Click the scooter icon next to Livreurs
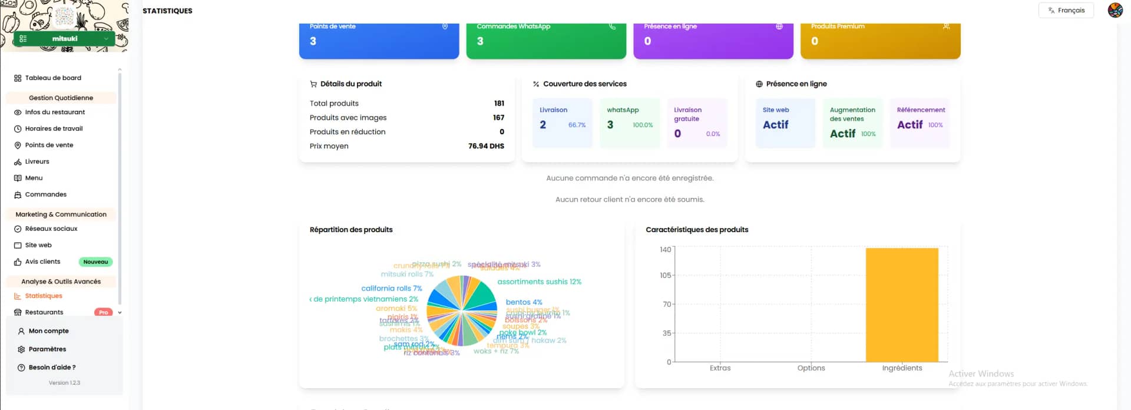Image resolution: width=1131 pixels, height=410 pixels. tap(18, 162)
